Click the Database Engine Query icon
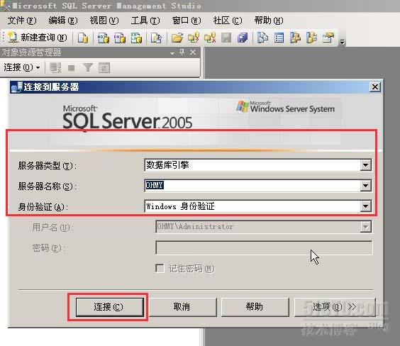The width and height of the screenshot is (400, 346). point(83,38)
